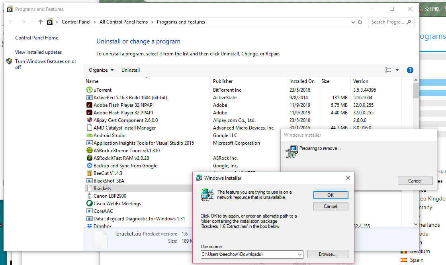446x265 pixels.
Task: Click the Canon LBP2900 icon
Action: (89, 196)
